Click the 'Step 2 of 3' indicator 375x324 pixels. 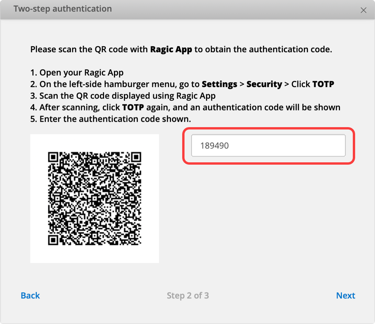click(x=188, y=295)
